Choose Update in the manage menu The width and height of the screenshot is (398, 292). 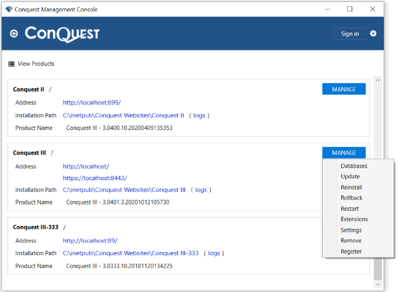tap(350, 177)
